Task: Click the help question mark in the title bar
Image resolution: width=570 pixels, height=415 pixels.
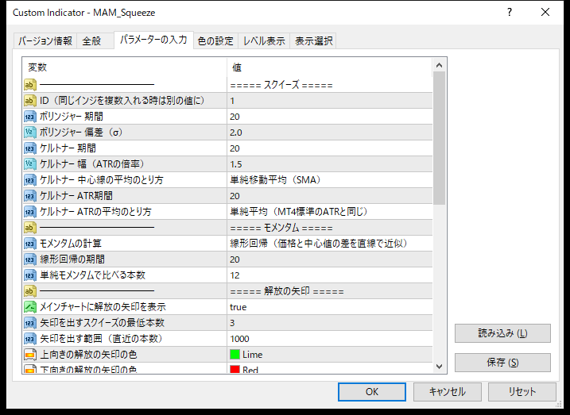Action: (x=510, y=13)
